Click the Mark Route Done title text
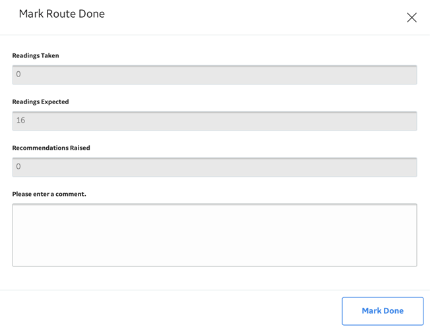The width and height of the screenshot is (430, 331). point(62,14)
